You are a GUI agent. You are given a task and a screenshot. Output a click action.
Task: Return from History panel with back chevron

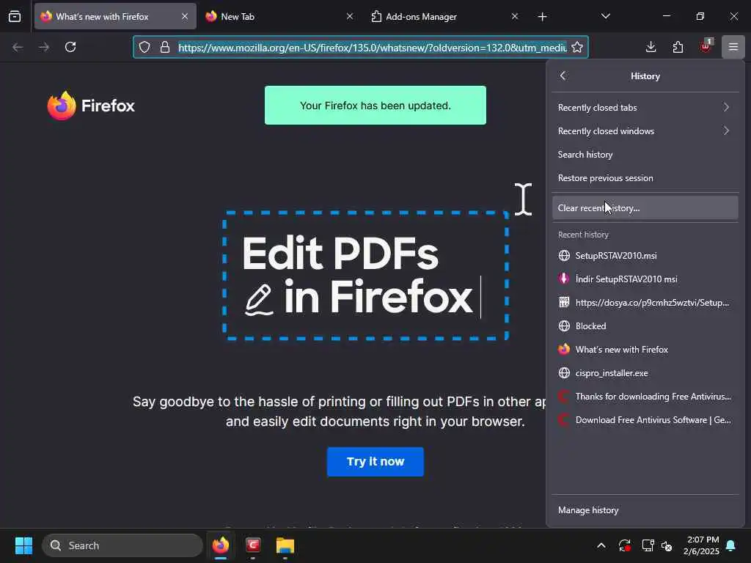point(563,76)
